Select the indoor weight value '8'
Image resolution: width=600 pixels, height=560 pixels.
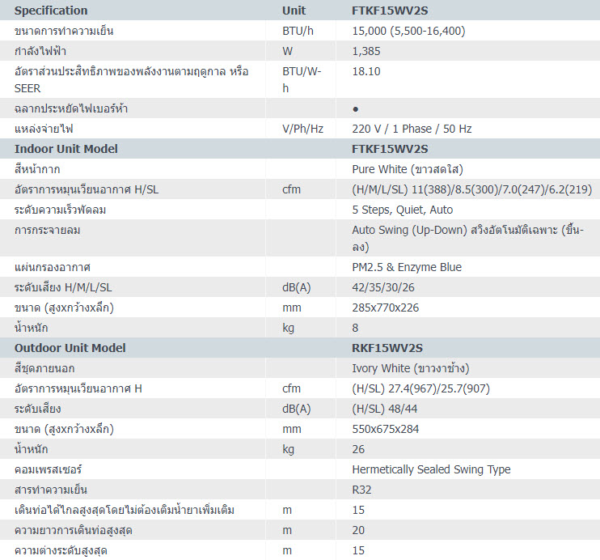(x=355, y=329)
